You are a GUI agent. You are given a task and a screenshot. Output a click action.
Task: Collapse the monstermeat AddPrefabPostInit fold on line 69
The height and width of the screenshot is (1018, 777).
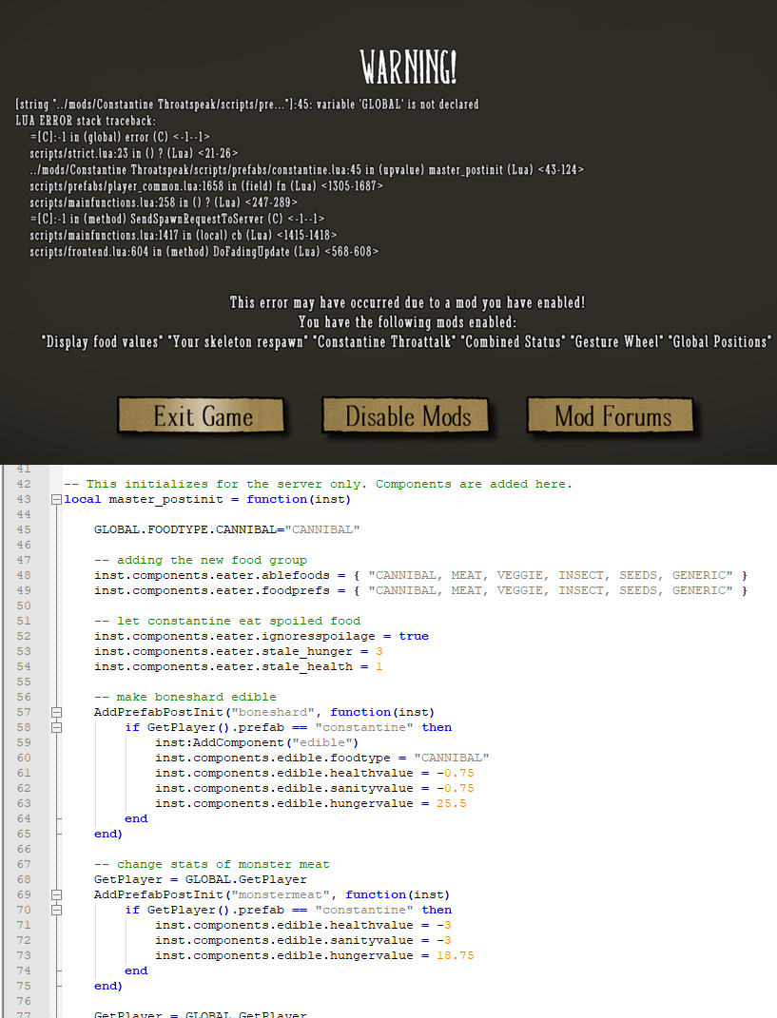coord(56,894)
